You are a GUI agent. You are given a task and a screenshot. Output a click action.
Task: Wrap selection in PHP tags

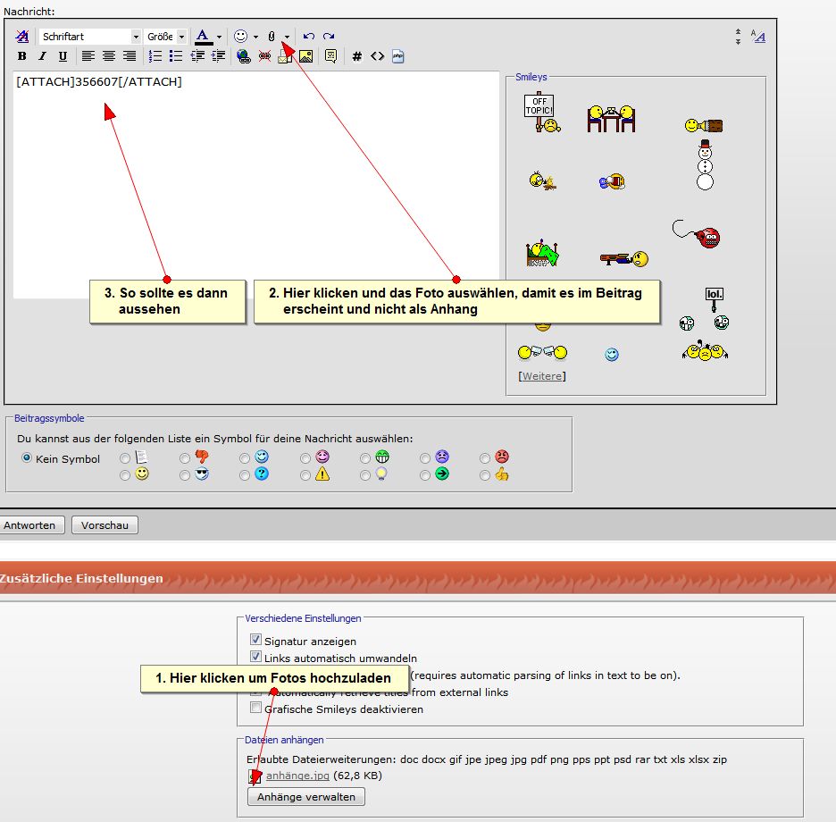click(x=397, y=56)
